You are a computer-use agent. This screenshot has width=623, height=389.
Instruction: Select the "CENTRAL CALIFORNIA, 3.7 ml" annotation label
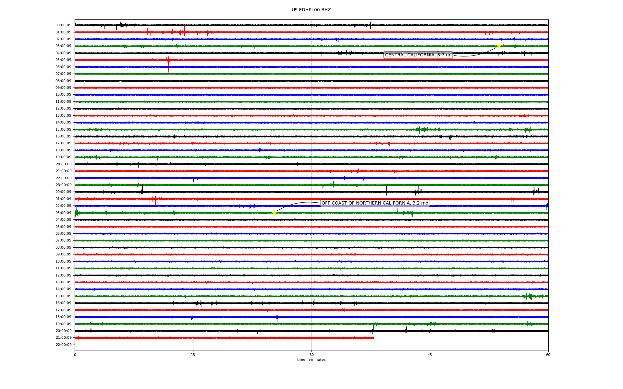tap(418, 55)
